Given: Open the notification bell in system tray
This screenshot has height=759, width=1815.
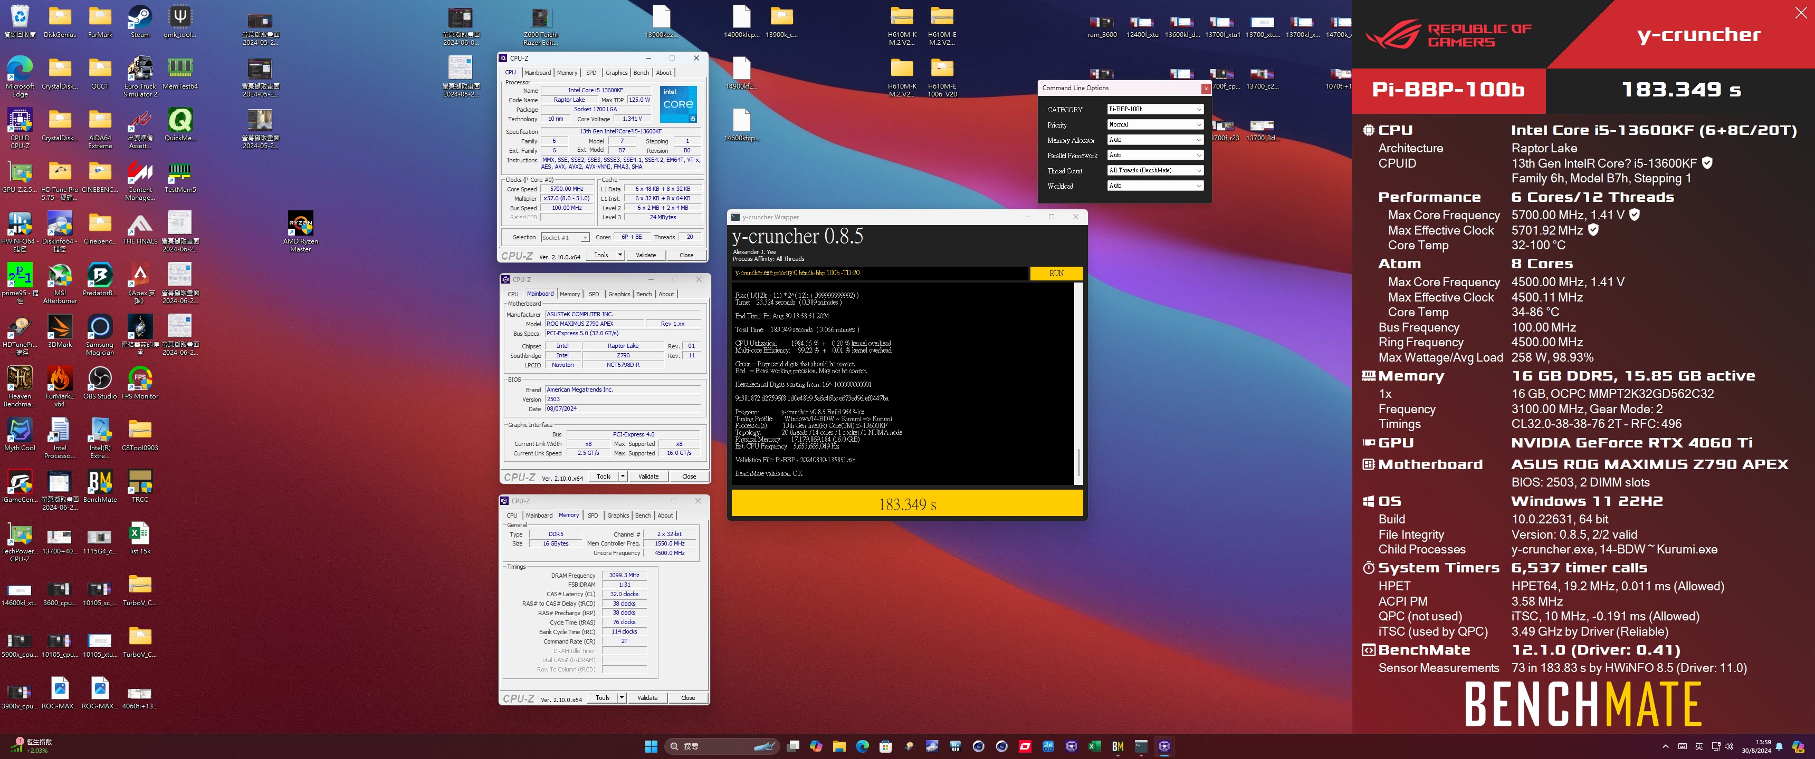Looking at the screenshot, I should (x=1779, y=746).
